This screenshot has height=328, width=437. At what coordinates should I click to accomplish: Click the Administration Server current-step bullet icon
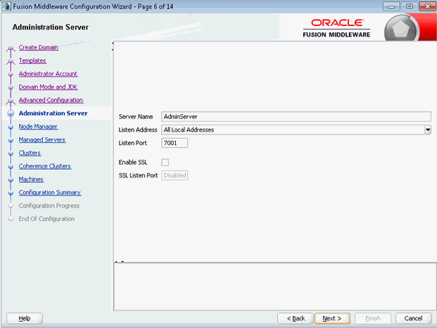click(x=11, y=113)
